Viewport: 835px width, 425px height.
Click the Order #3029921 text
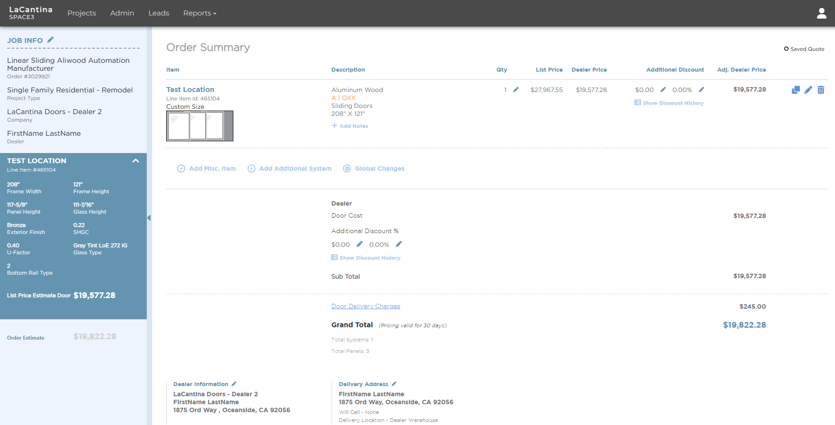28,77
